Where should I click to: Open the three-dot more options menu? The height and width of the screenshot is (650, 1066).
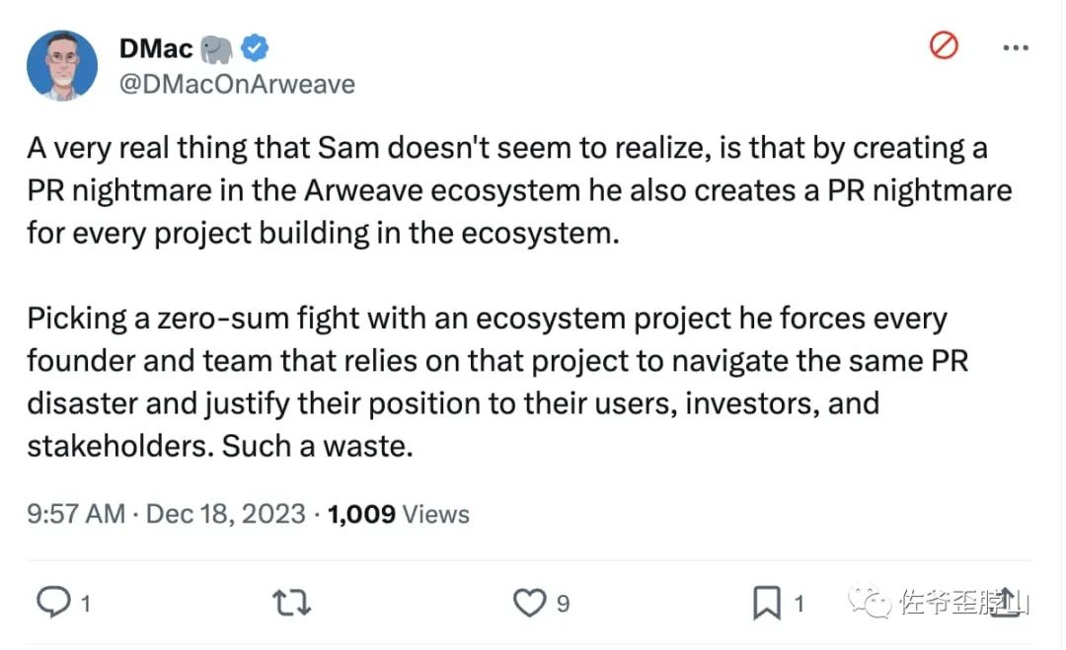pos(1016,47)
